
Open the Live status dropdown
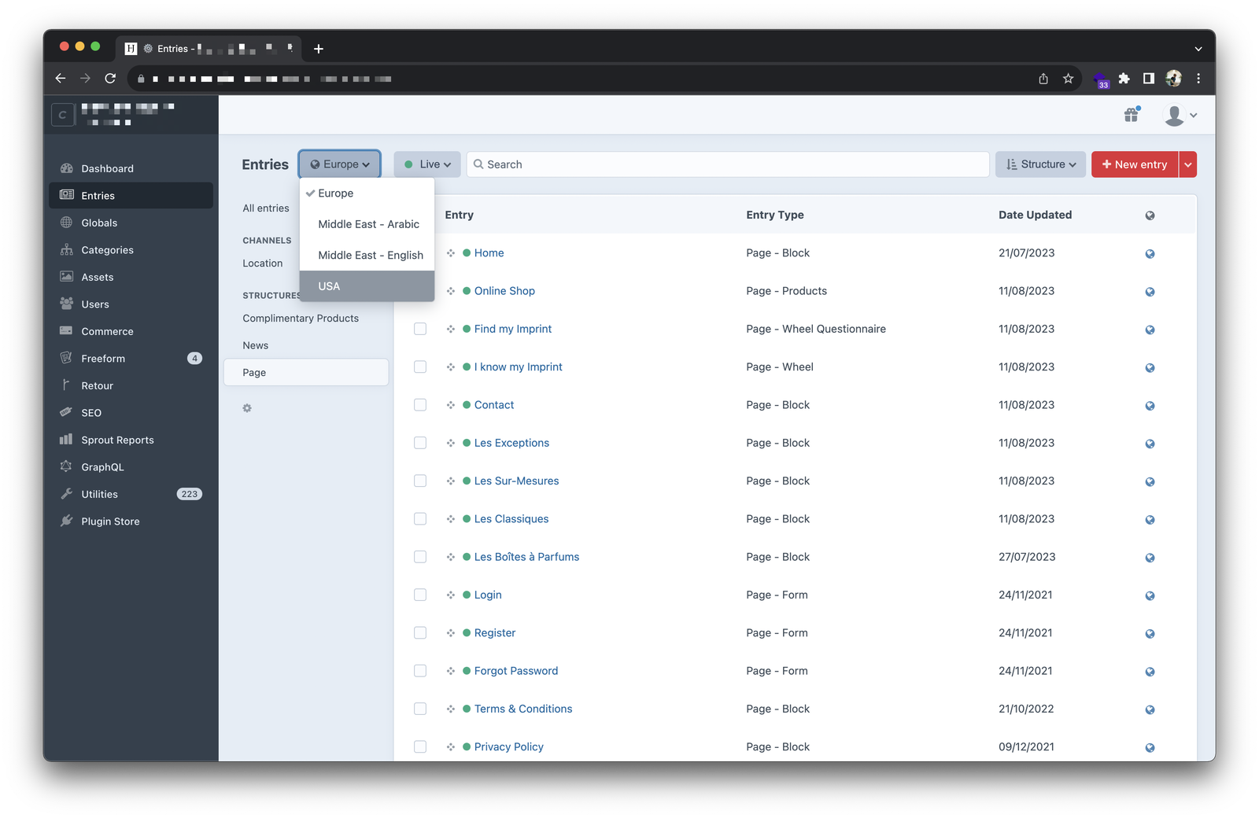(426, 164)
